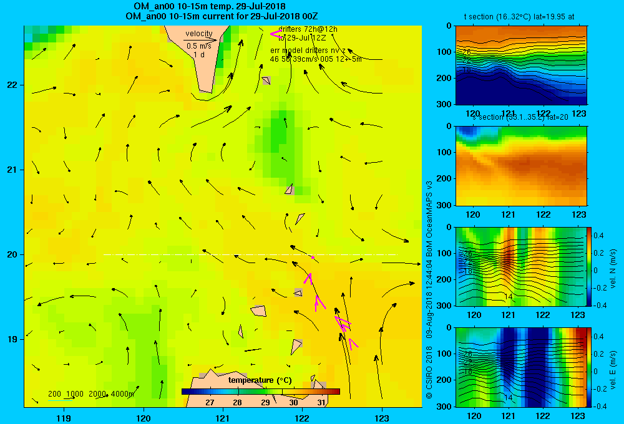Click the salinity section plot panel
Screen dimensions: 624x424
point(521,166)
